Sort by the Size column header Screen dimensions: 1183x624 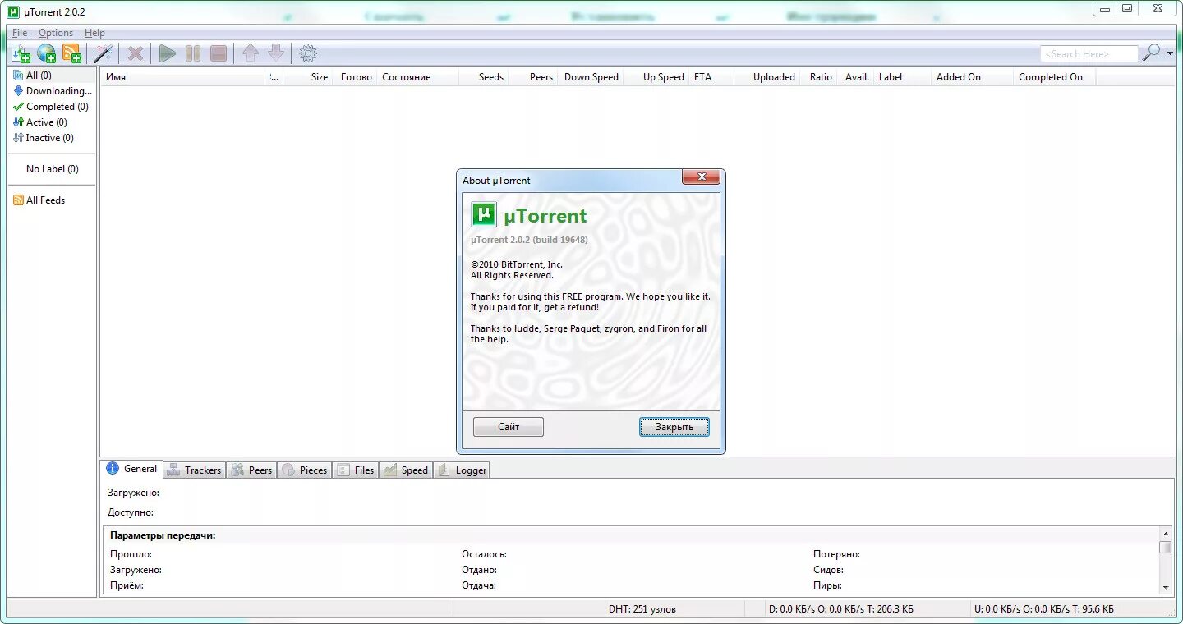(308, 77)
